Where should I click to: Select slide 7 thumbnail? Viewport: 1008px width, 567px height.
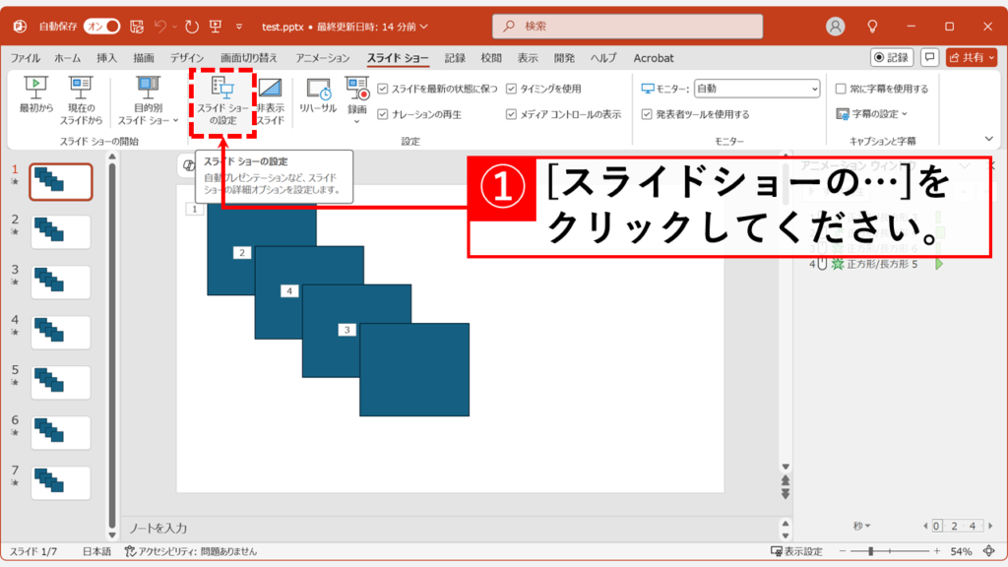pyautogui.click(x=61, y=482)
